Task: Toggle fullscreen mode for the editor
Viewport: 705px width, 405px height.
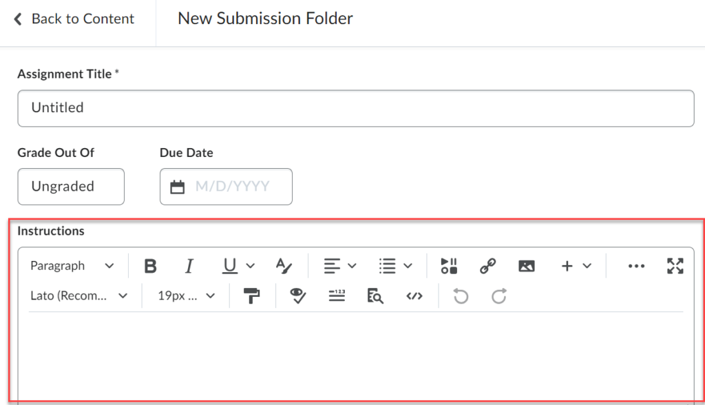Action: click(675, 265)
